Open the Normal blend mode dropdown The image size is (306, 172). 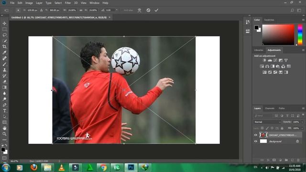coord(267,122)
